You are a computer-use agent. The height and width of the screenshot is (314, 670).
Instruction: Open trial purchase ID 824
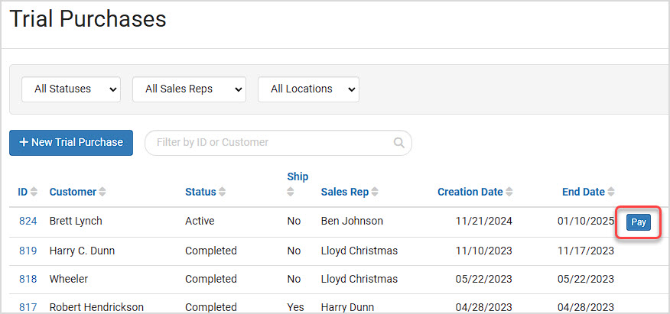(x=28, y=221)
